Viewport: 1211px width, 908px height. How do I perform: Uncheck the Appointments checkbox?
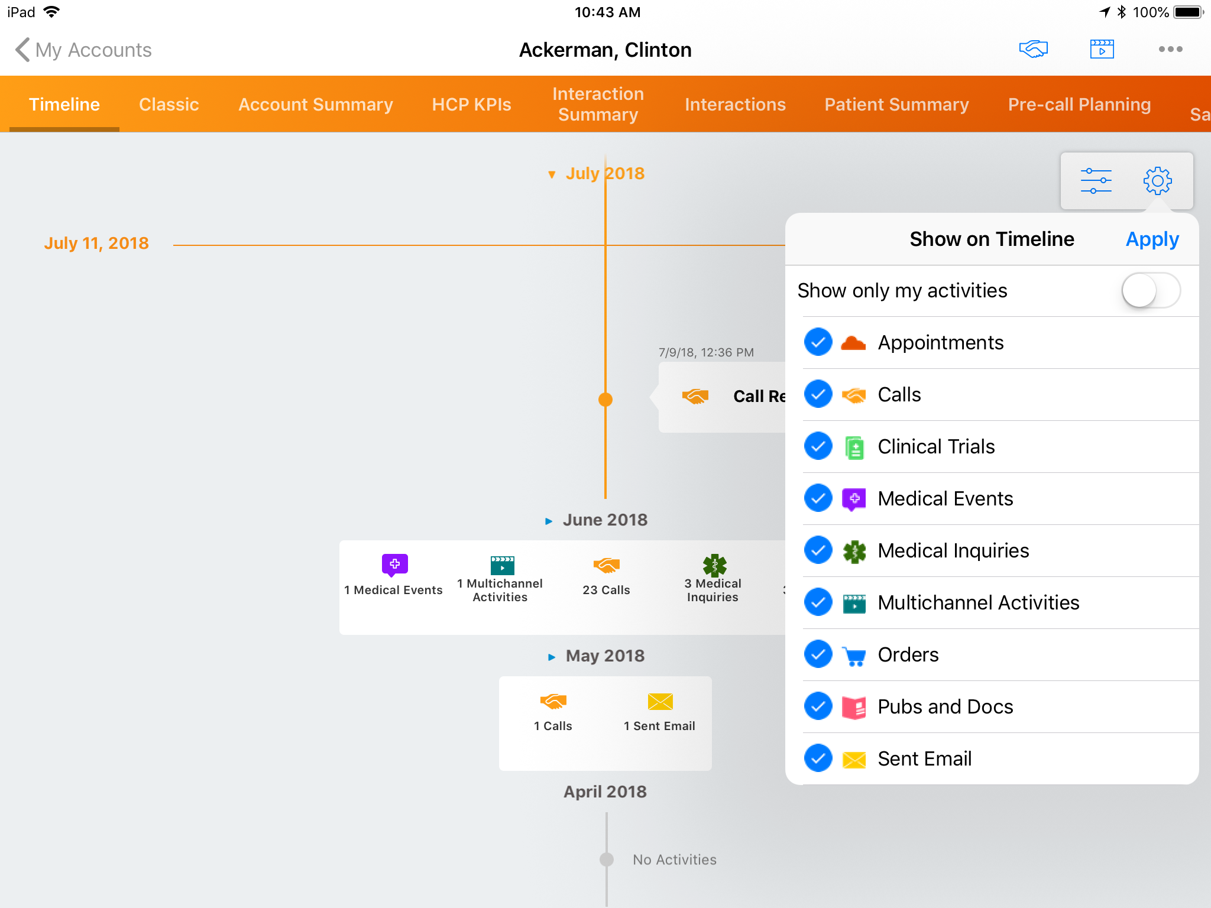coord(818,342)
